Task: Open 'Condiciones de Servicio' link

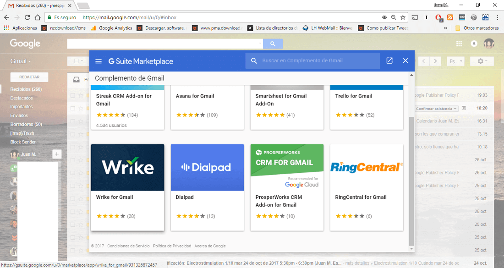Action: [x=129, y=246]
